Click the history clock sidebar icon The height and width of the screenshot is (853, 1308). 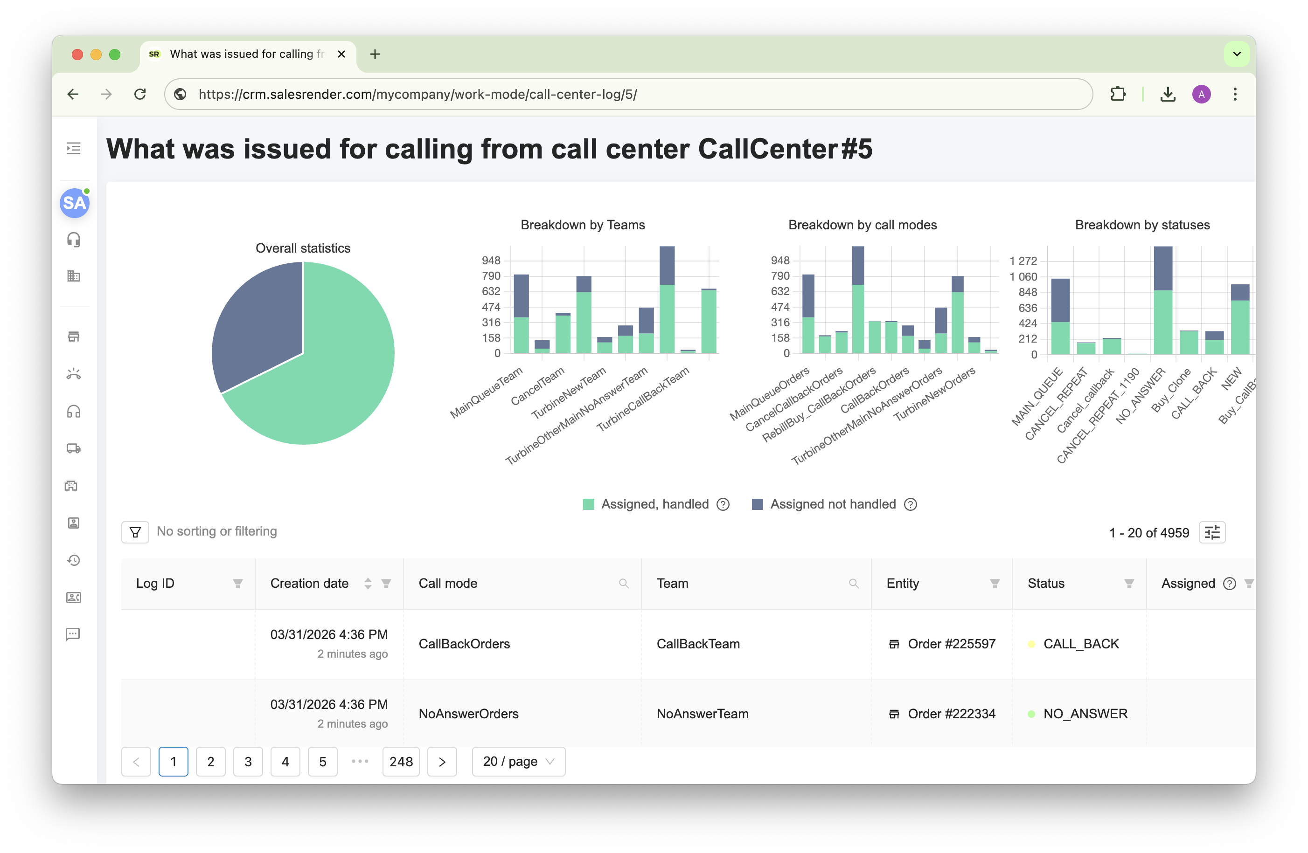coord(74,560)
